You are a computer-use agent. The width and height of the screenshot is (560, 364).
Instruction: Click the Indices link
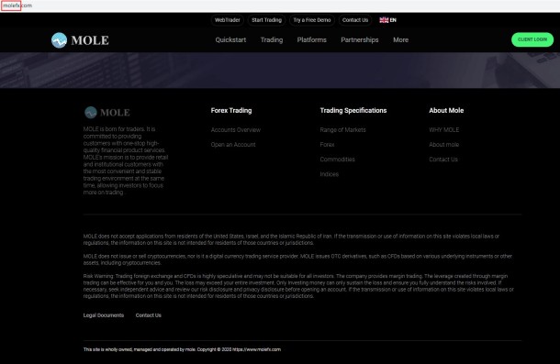click(330, 174)
